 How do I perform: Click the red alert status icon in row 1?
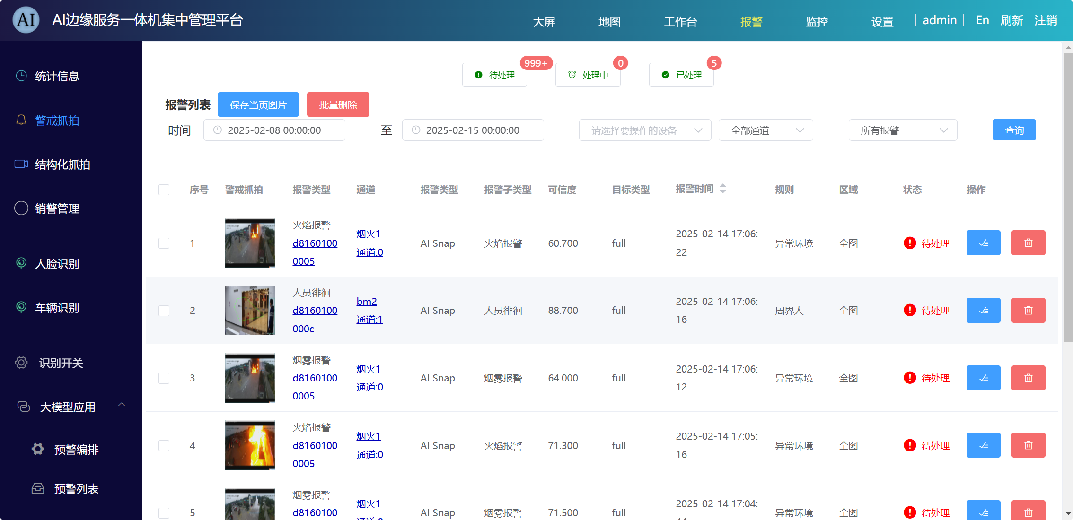click(x=909, y=243)
